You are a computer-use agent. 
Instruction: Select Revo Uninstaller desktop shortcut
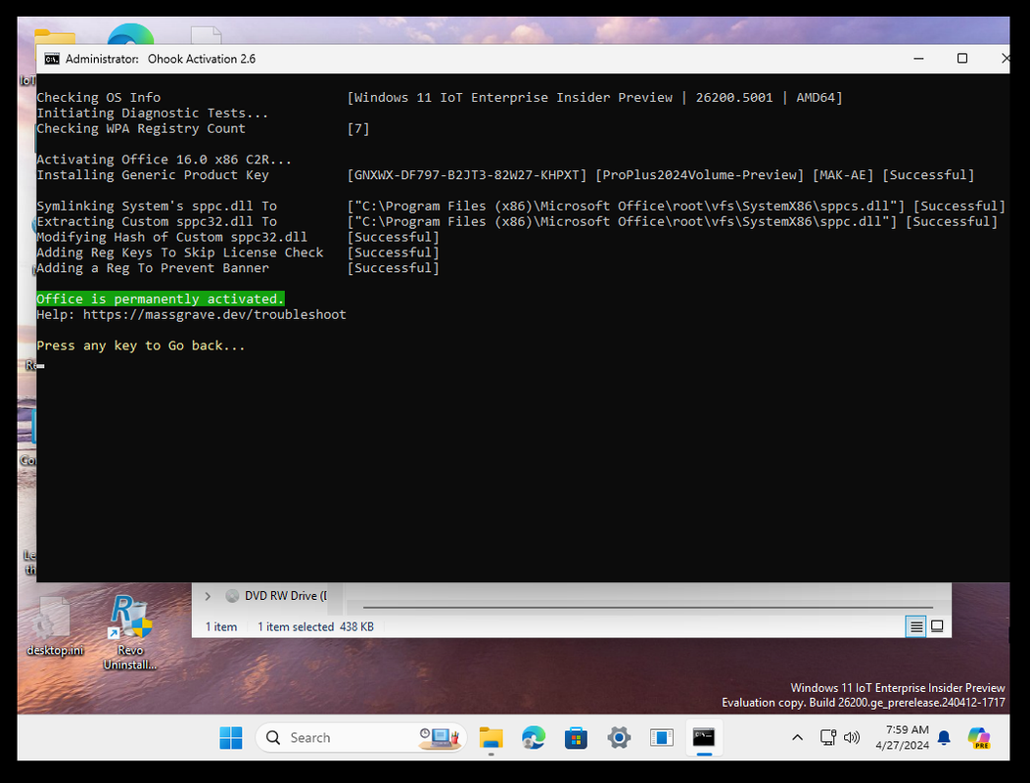pyautogui.click(x=130, y=632)
